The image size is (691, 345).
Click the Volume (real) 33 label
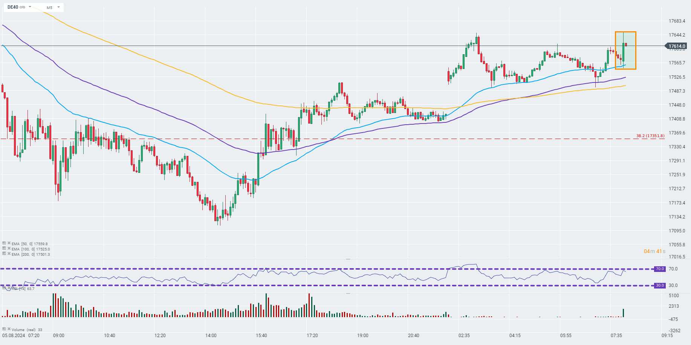pyautogui.click(x=27, y=330)
